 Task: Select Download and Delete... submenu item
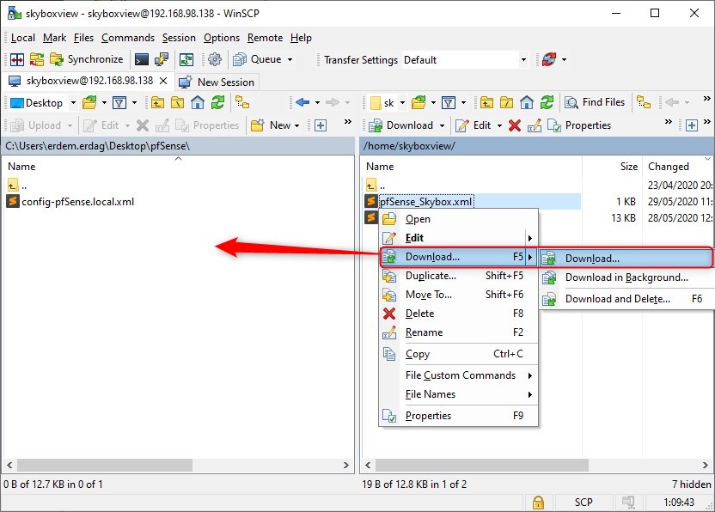(627, 299)
